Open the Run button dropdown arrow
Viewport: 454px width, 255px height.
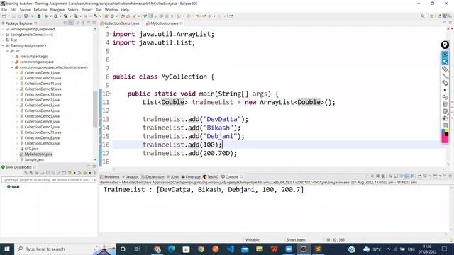[x=60, y=16]
